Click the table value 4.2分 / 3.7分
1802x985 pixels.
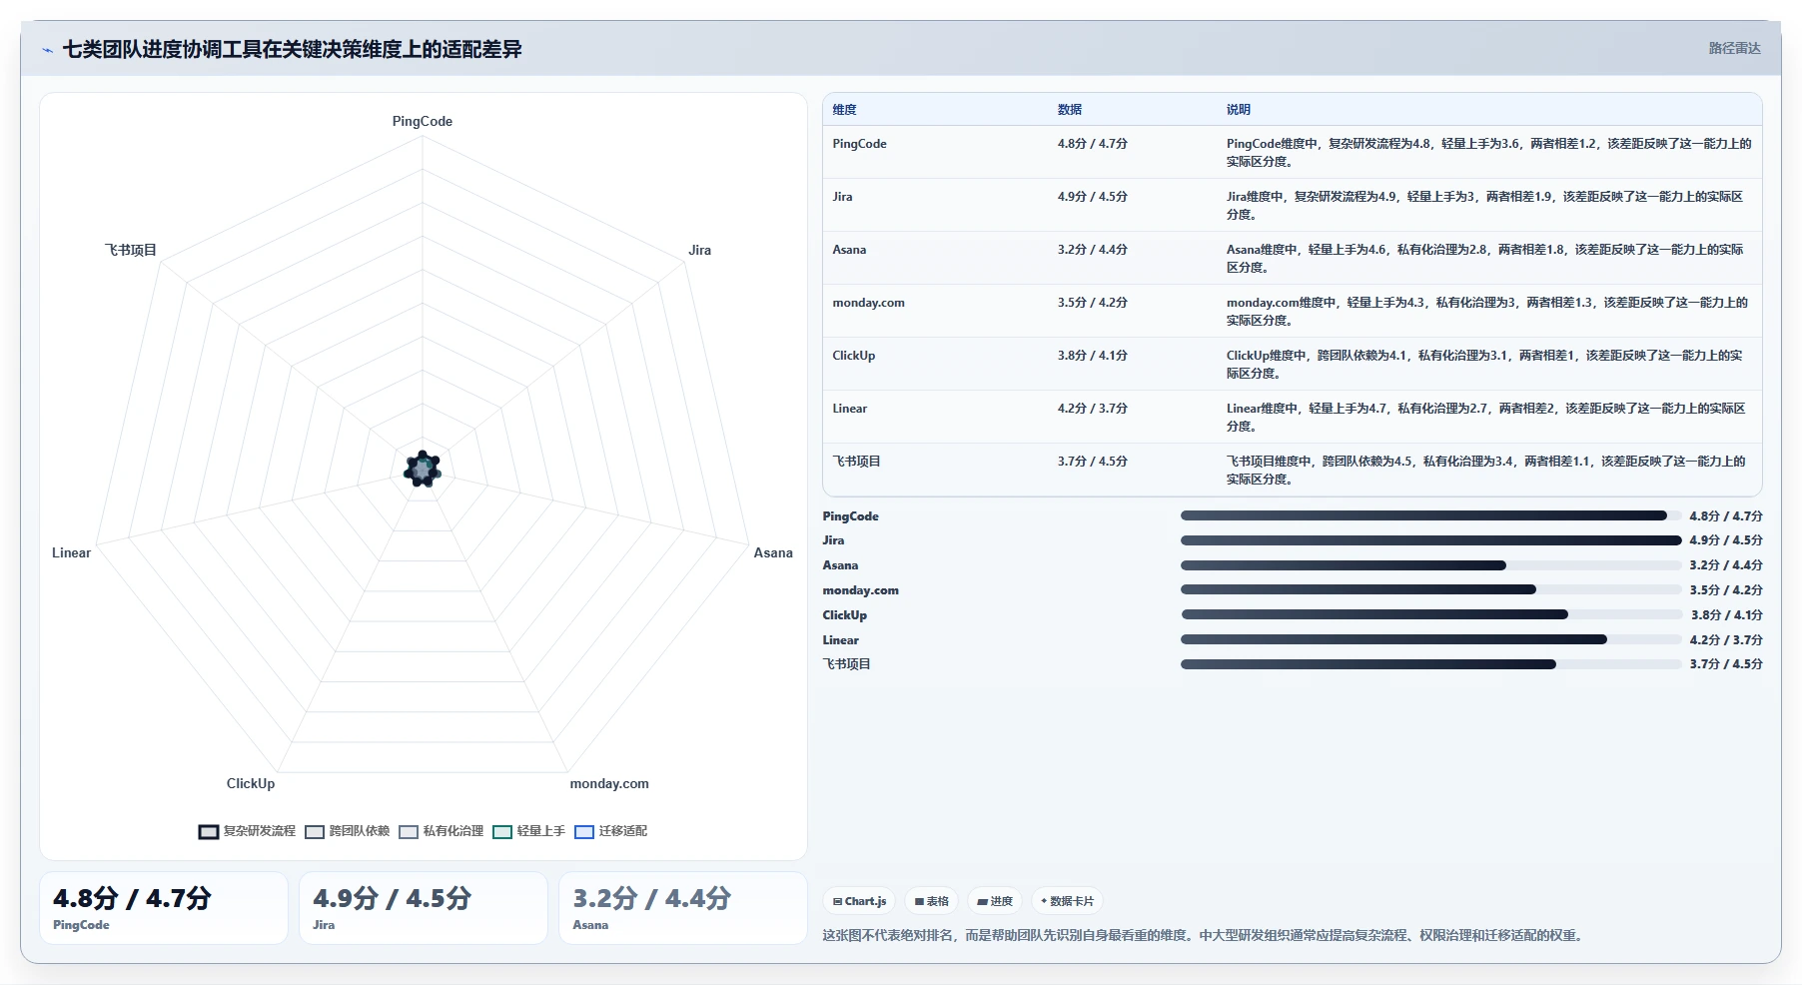coord(1092,409)
